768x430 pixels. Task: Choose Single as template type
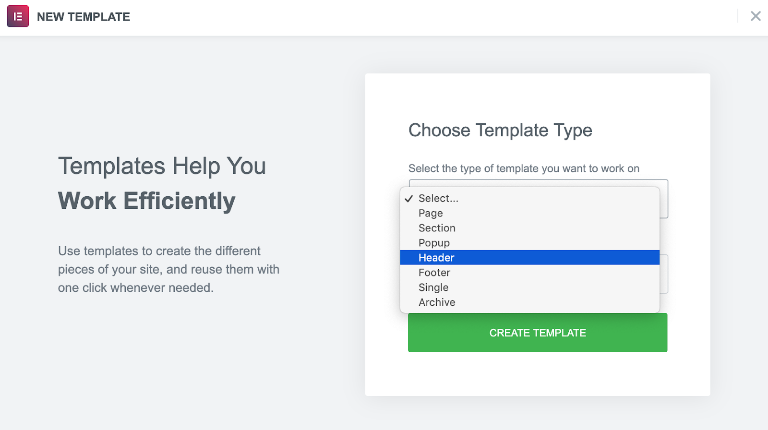pyautogui.click(x=433, y=287)
